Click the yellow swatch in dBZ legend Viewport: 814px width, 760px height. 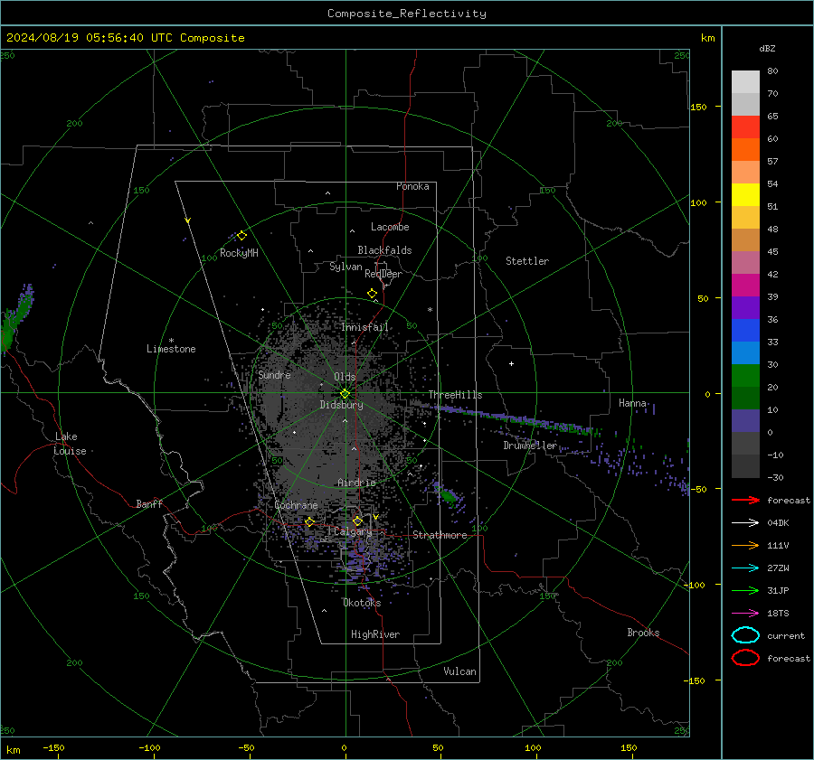coord(745,194)
